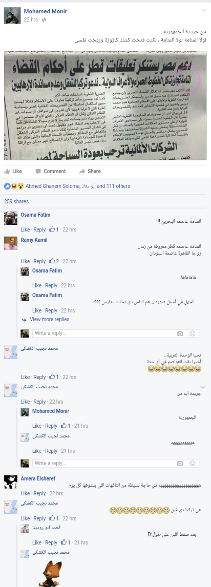View the public audience globe icon
211x587 pixels.
click(44, 19)
